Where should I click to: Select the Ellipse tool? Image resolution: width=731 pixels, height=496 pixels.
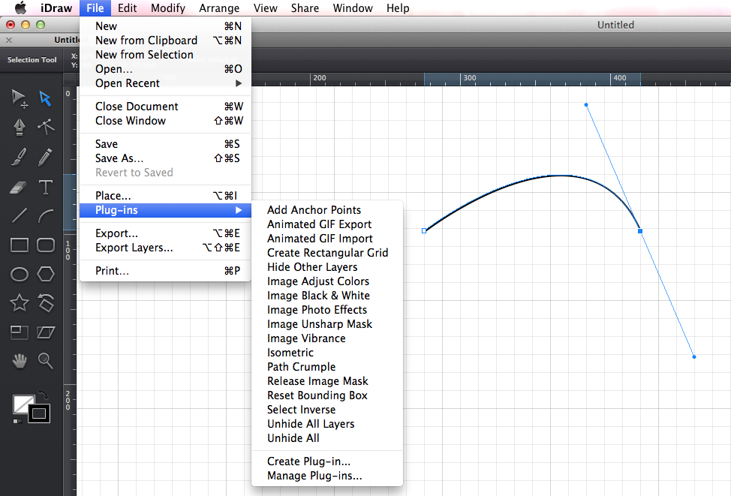19,274
